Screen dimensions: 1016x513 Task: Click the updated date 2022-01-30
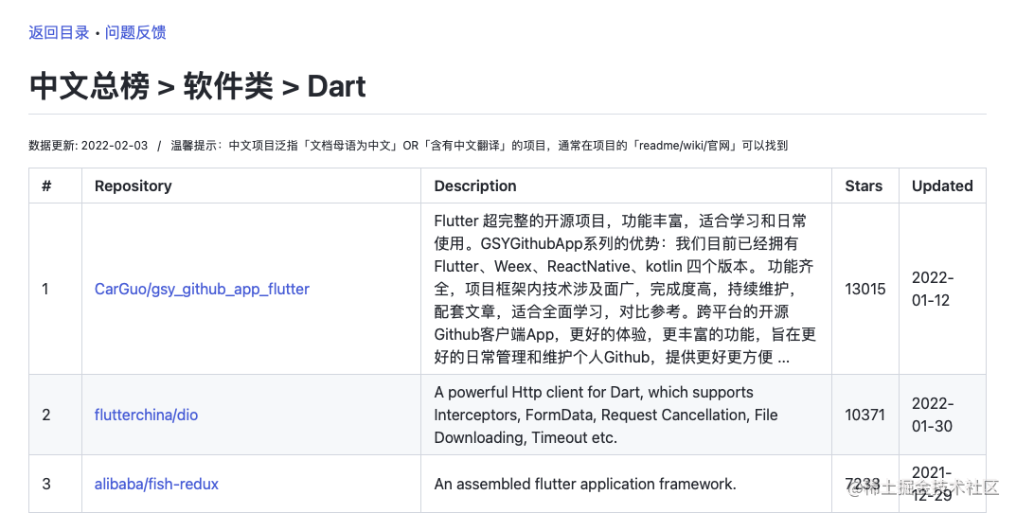click(x=933, y=415)
